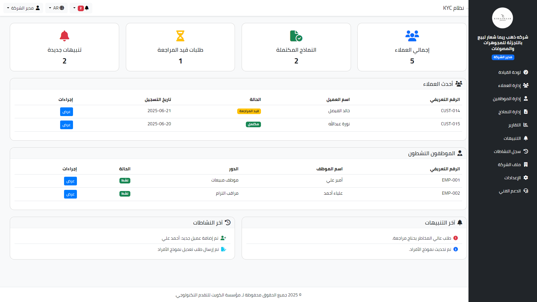
Task: Click the green document-check icon on النماذج المكتملة card
Action: coord(296,36)
